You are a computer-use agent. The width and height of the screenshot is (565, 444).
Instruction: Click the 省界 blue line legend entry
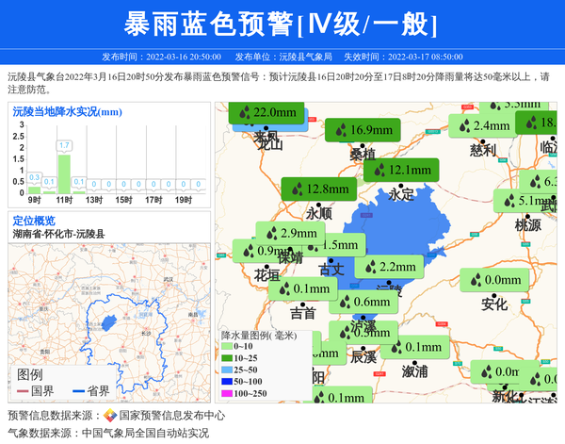pyautogui.click(x=89, y=391)
